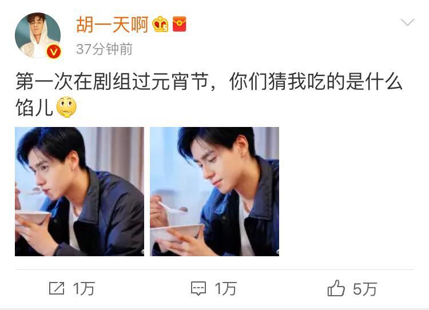
Task: Open the second photo holding spoon
Action: pos(214,192)
